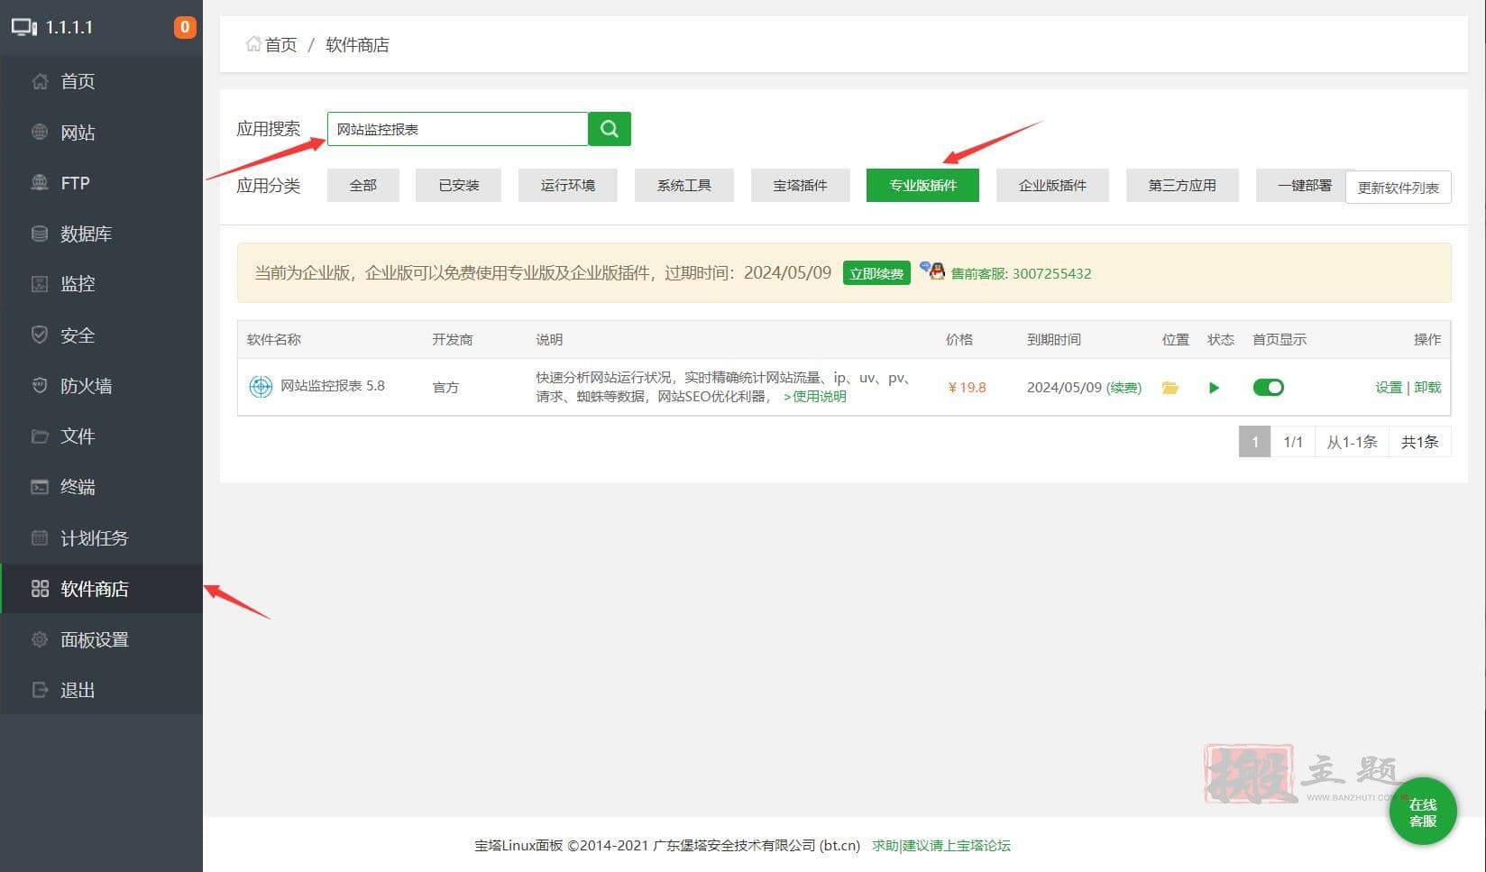This screenshot has width=1486, height=872.
Task: Focus the 应用搜索 search input field
Action: click(x=457, y=129)
